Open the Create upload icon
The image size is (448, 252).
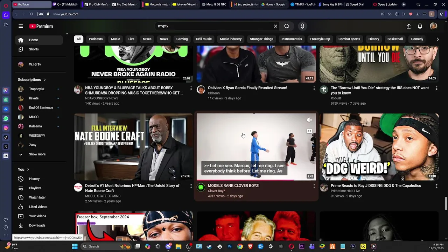(x=408, y=26)
